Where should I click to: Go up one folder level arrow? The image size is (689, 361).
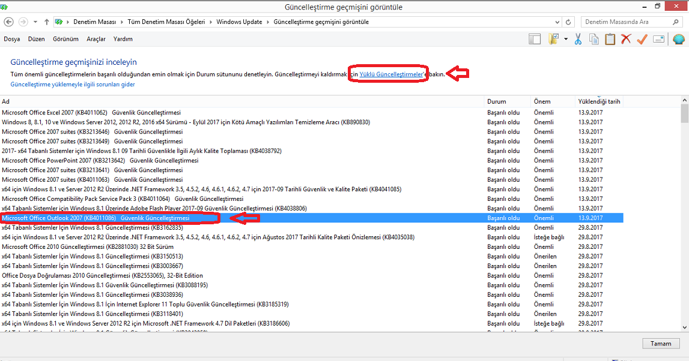coord(47,22)
